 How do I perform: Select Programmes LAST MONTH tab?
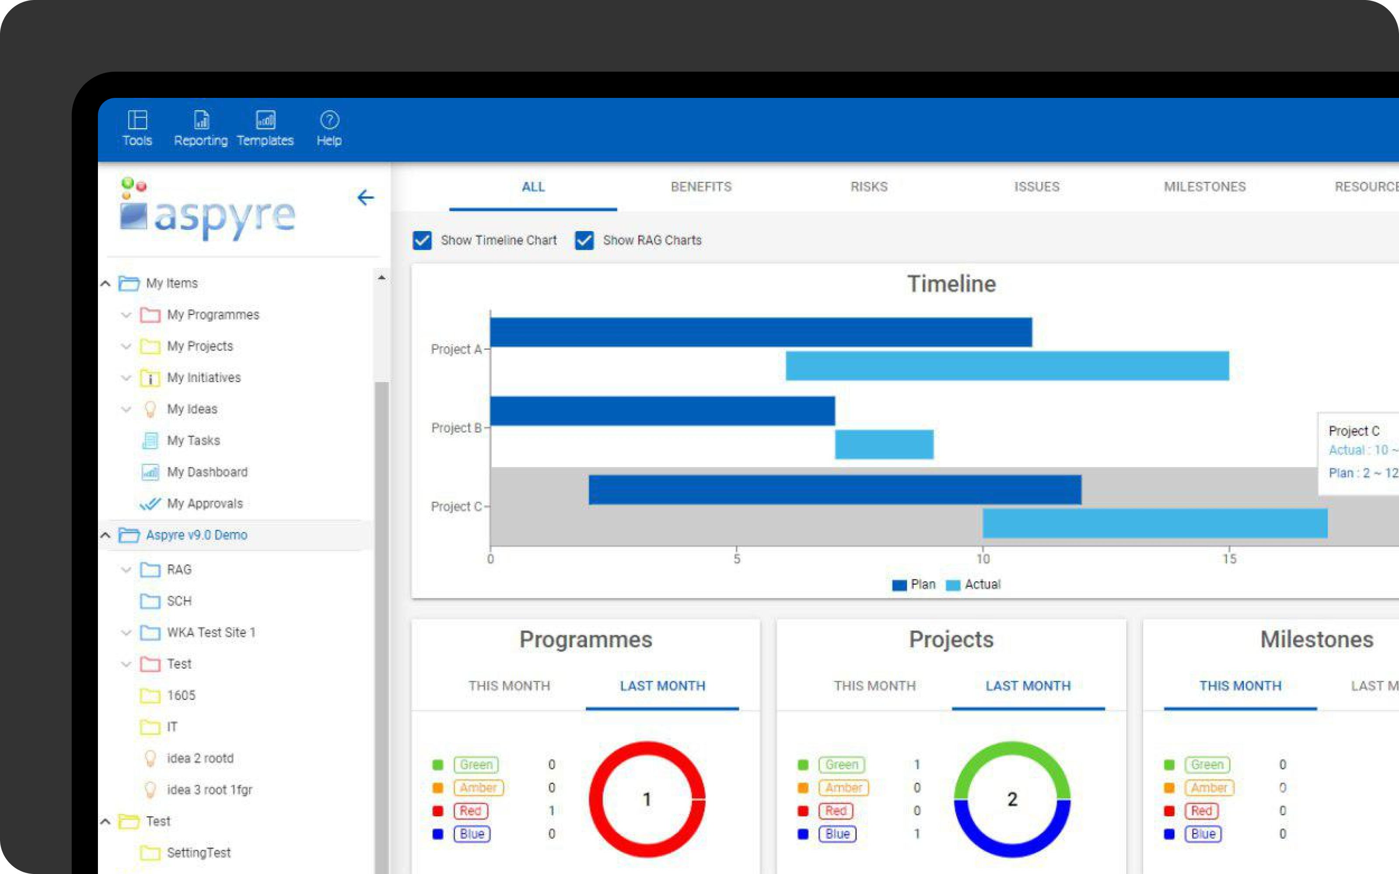click(x=662, y=686)
